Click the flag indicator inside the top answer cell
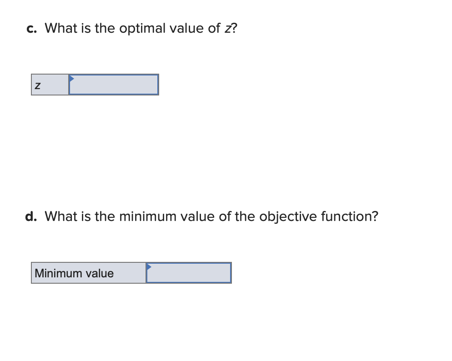The image size is (452, 361). tap(71, 78)
